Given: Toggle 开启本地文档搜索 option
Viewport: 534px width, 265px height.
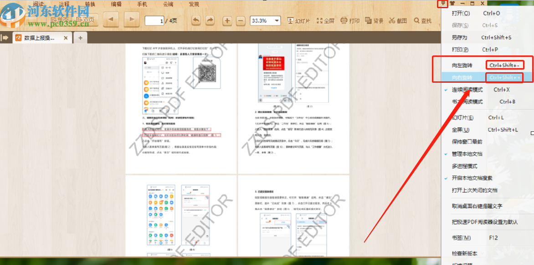Looking at the screenshot, I should 472,178.
